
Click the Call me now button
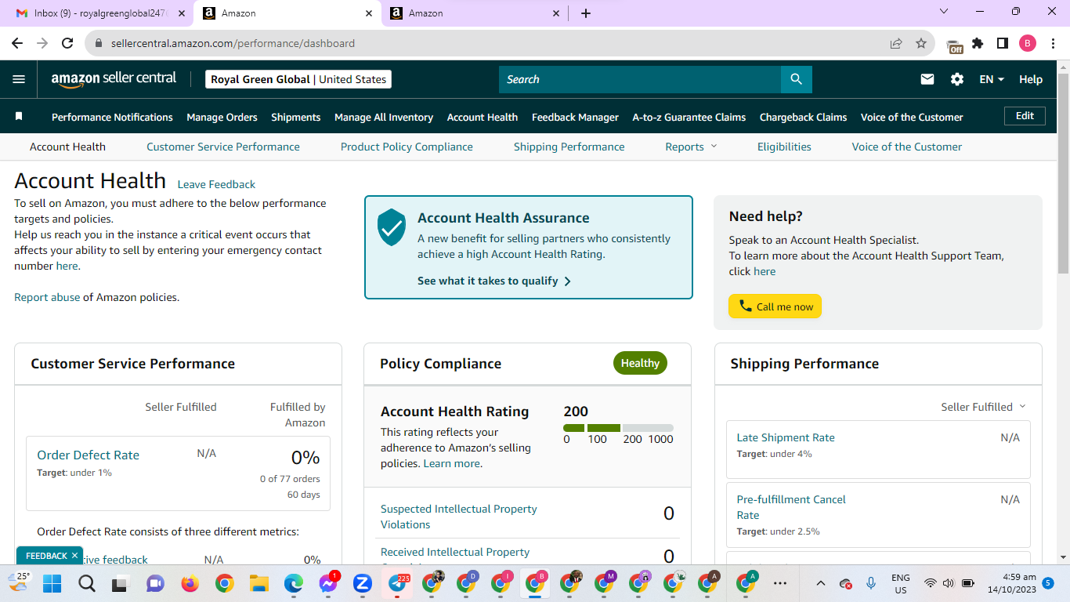pos(775,306)
